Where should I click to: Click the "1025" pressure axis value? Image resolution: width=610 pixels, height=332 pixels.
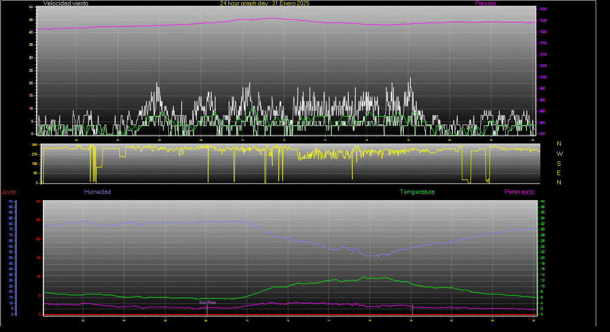point(543,21)
